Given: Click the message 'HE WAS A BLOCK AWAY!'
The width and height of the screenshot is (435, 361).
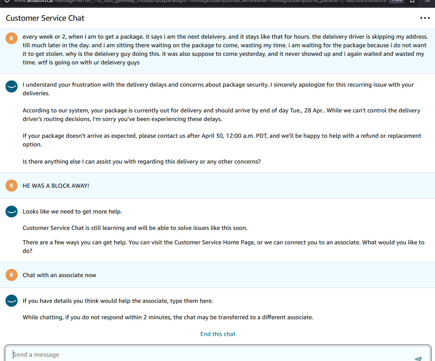Looking at the screenshot, I should (56, 186).
